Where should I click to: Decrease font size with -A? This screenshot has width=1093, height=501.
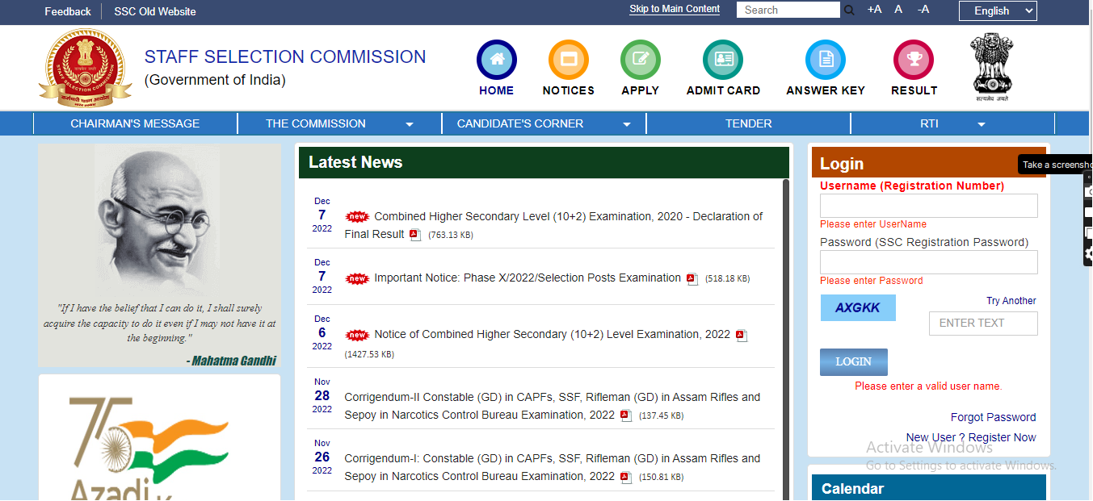click(923, 10)
